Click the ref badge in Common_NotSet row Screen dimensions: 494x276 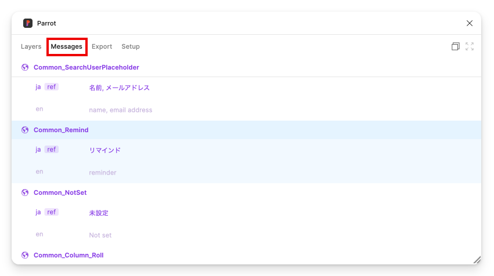[52, 212]
